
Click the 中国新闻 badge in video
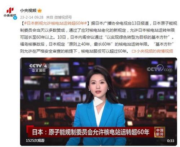(x=160, y=132)
